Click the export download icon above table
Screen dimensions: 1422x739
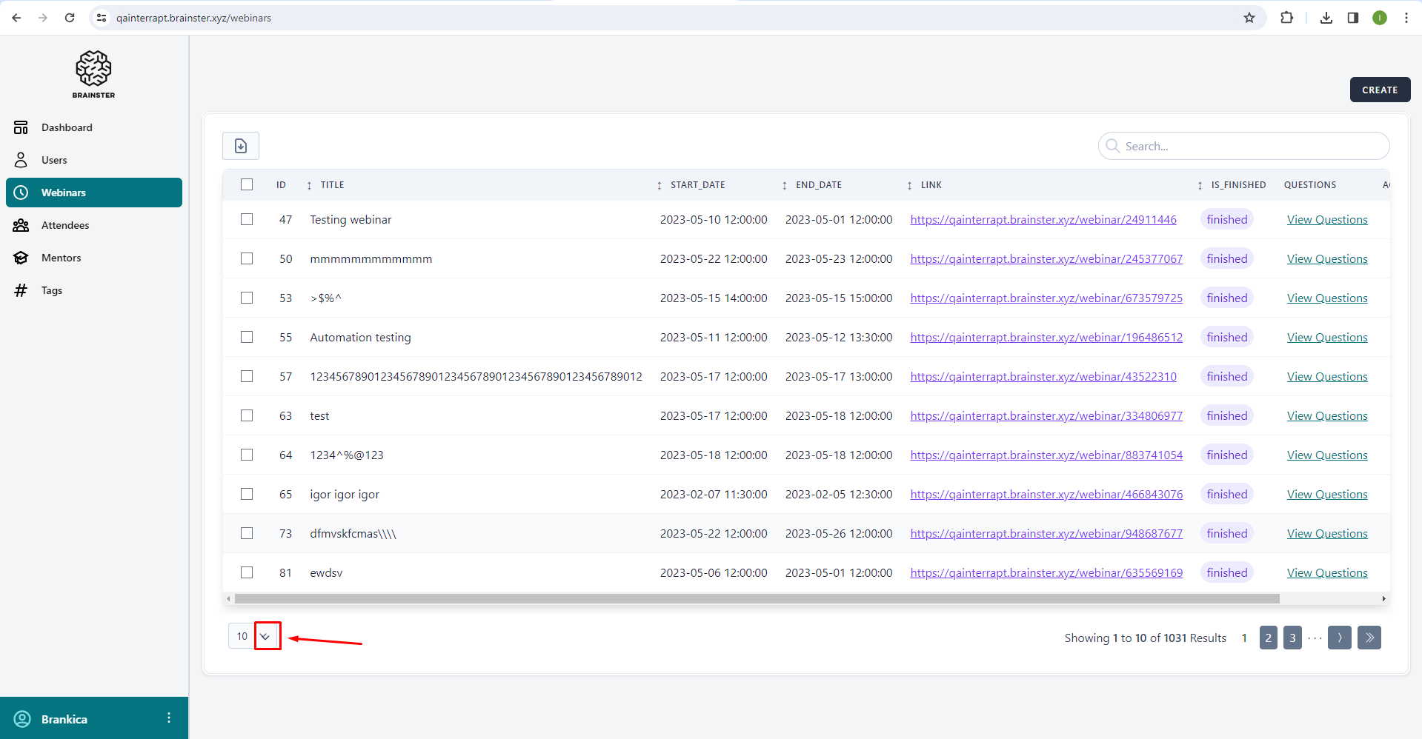[241, 146]
